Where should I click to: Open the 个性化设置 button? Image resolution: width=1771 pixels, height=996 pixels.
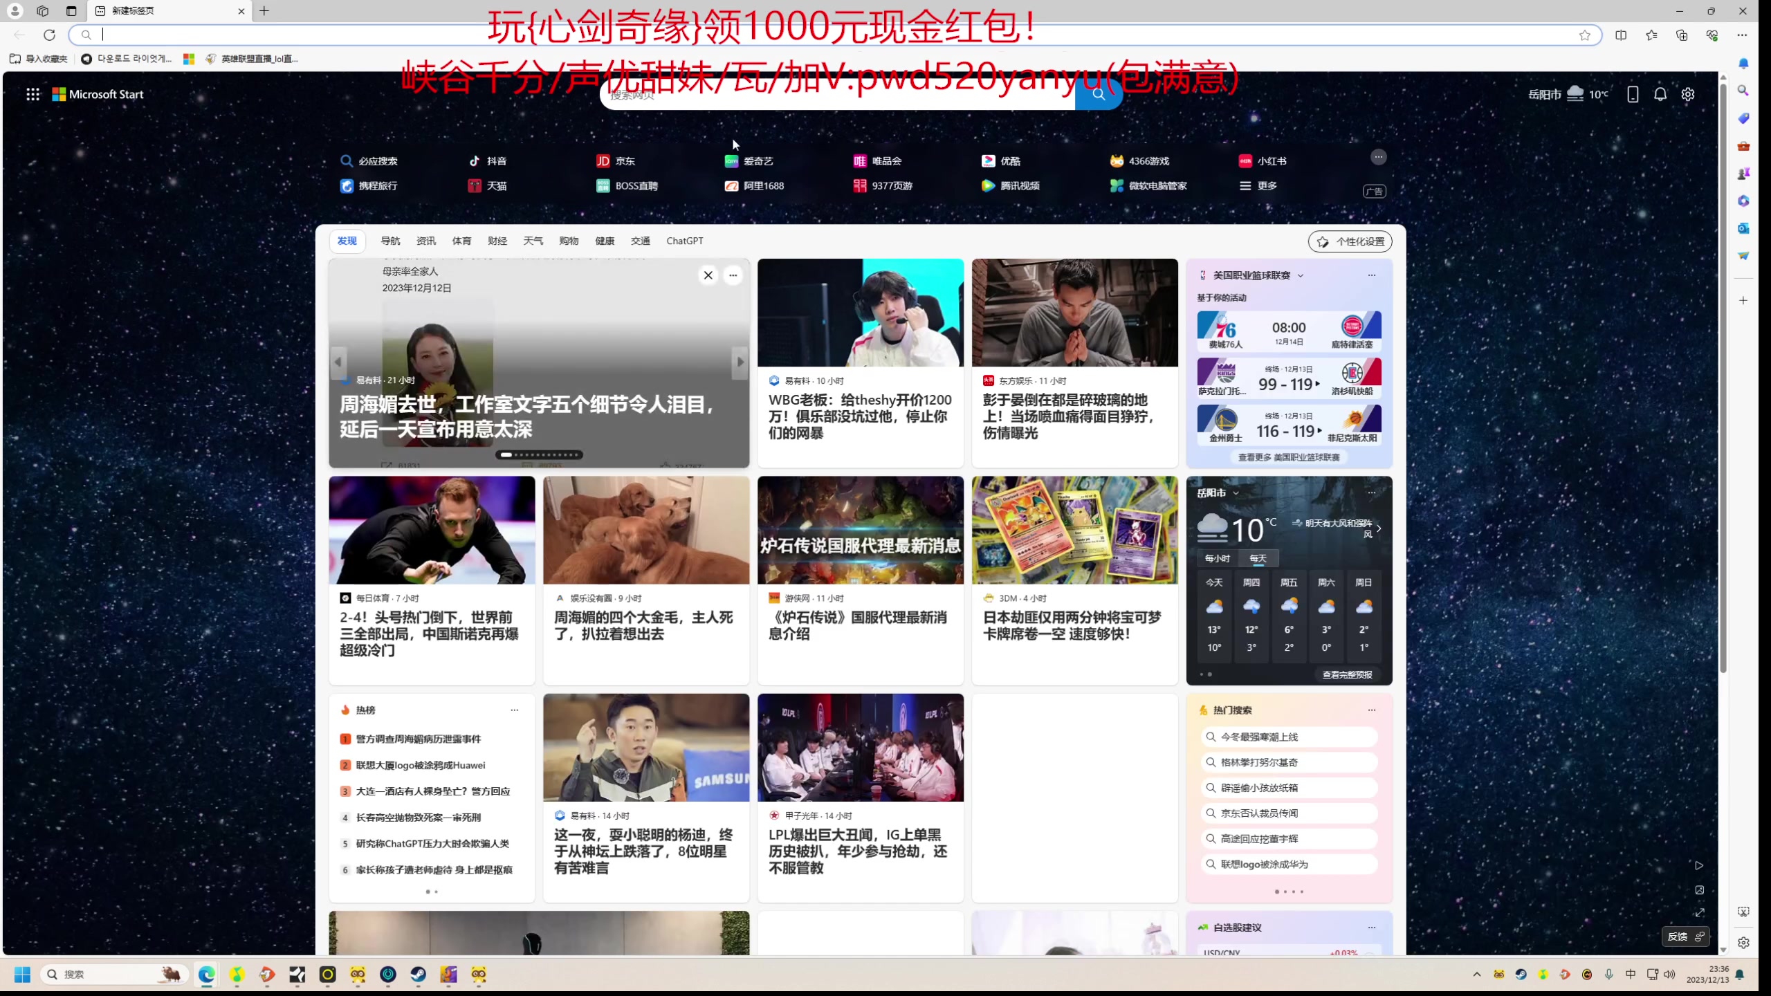tap(1350, 241)
